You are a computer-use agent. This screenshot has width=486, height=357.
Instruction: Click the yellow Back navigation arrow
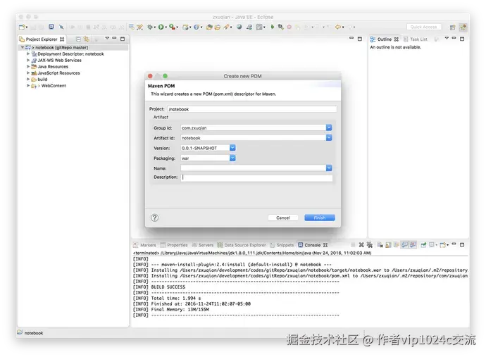(x=338, y=27)
